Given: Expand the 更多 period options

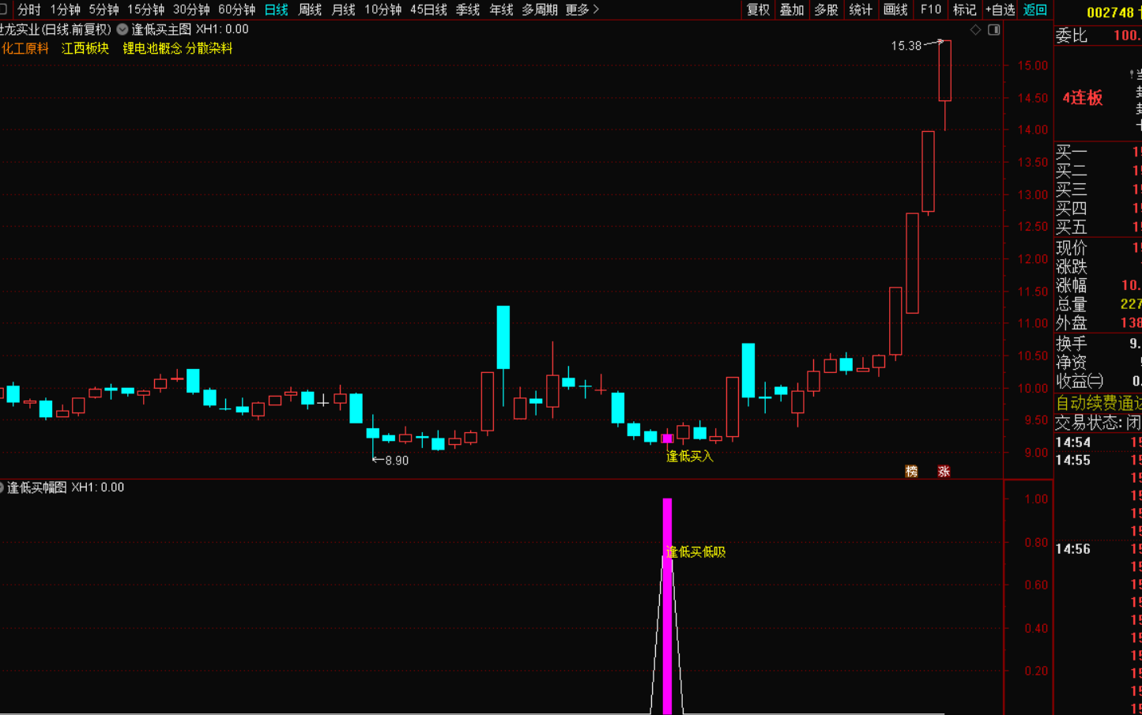Looking at the screenshot, I should click(x=582, y=9).
